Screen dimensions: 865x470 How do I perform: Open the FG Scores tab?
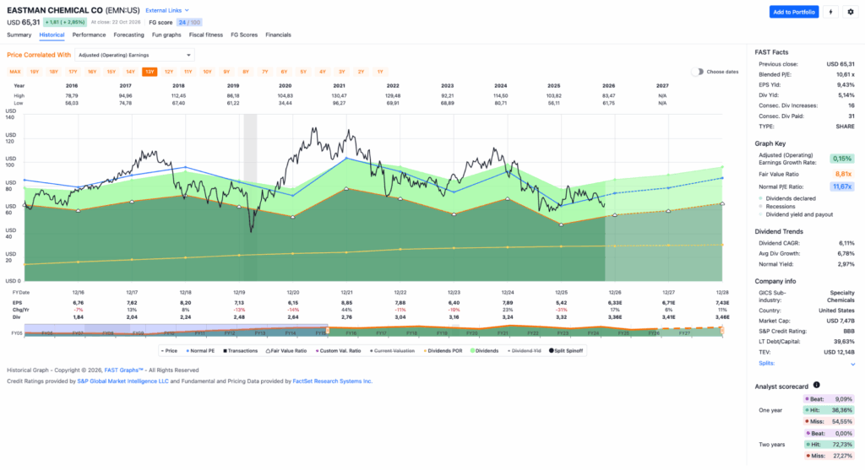click(244, 35)
